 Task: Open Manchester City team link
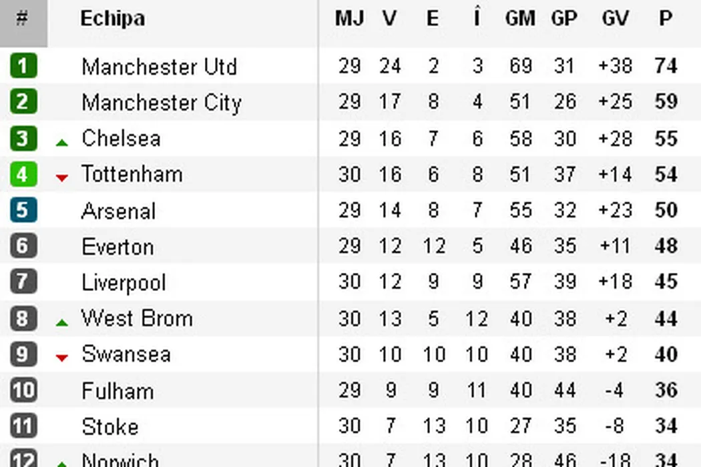161,103
